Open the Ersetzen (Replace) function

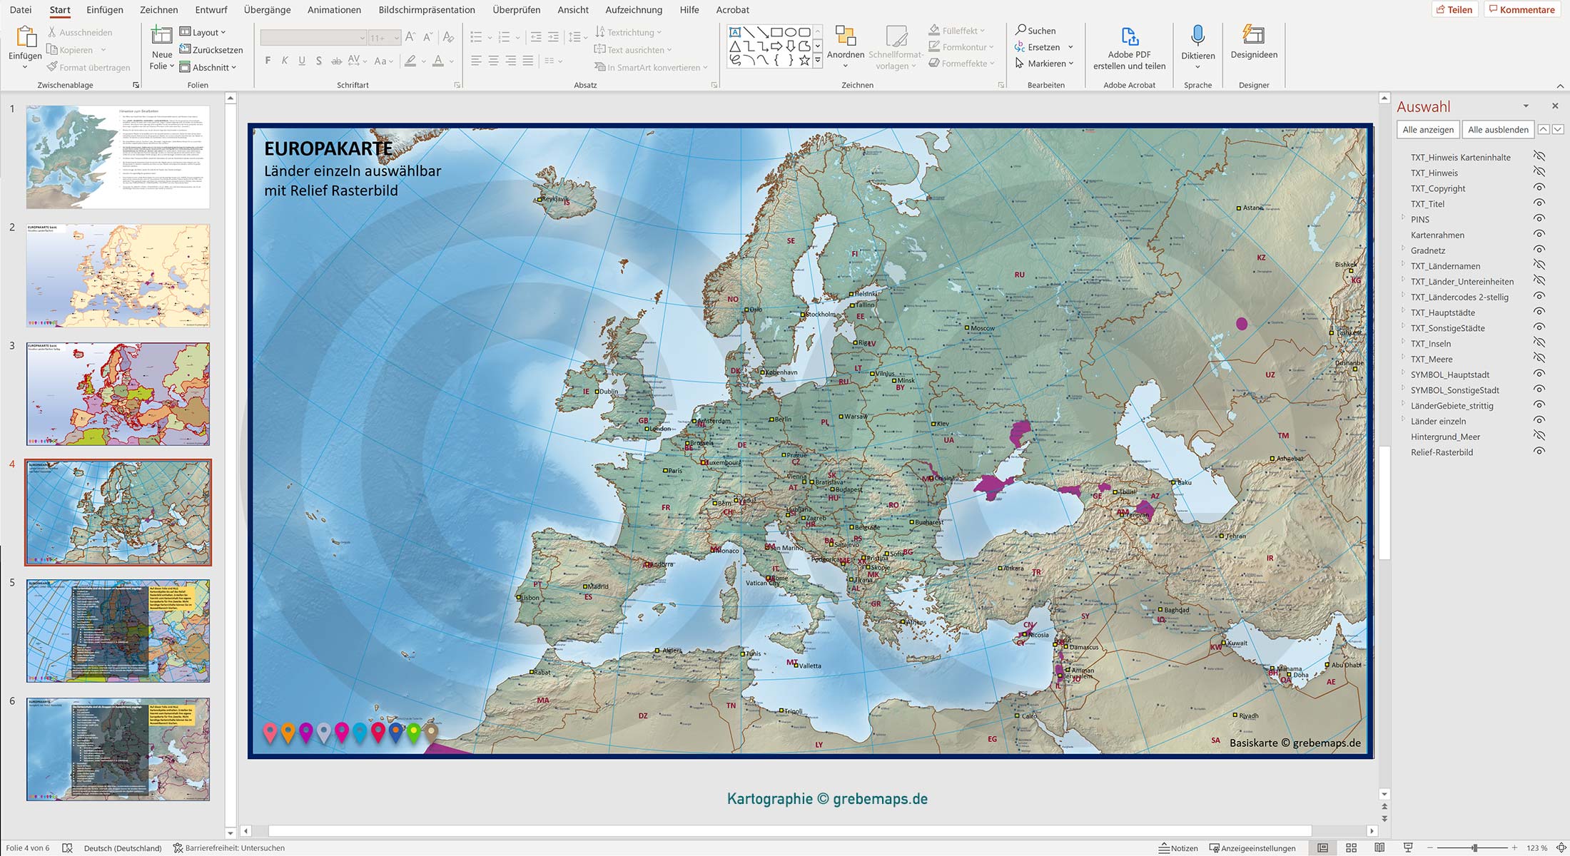[1044, 46]
